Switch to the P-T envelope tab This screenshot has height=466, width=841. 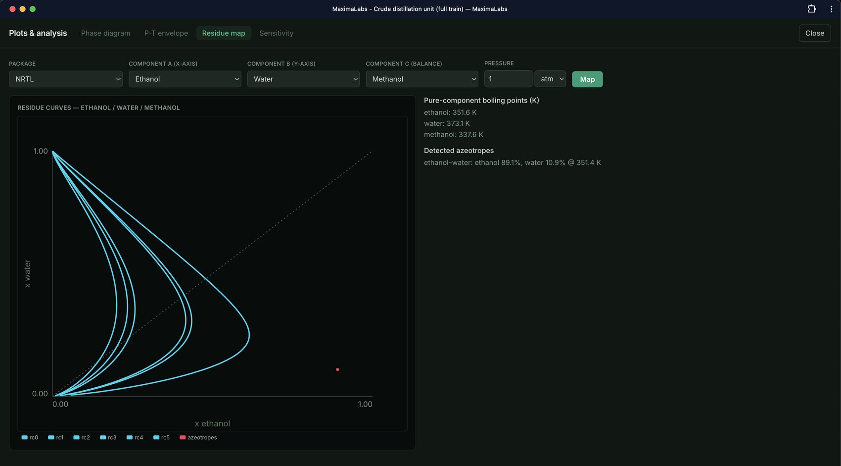click(x=166, y=33)
